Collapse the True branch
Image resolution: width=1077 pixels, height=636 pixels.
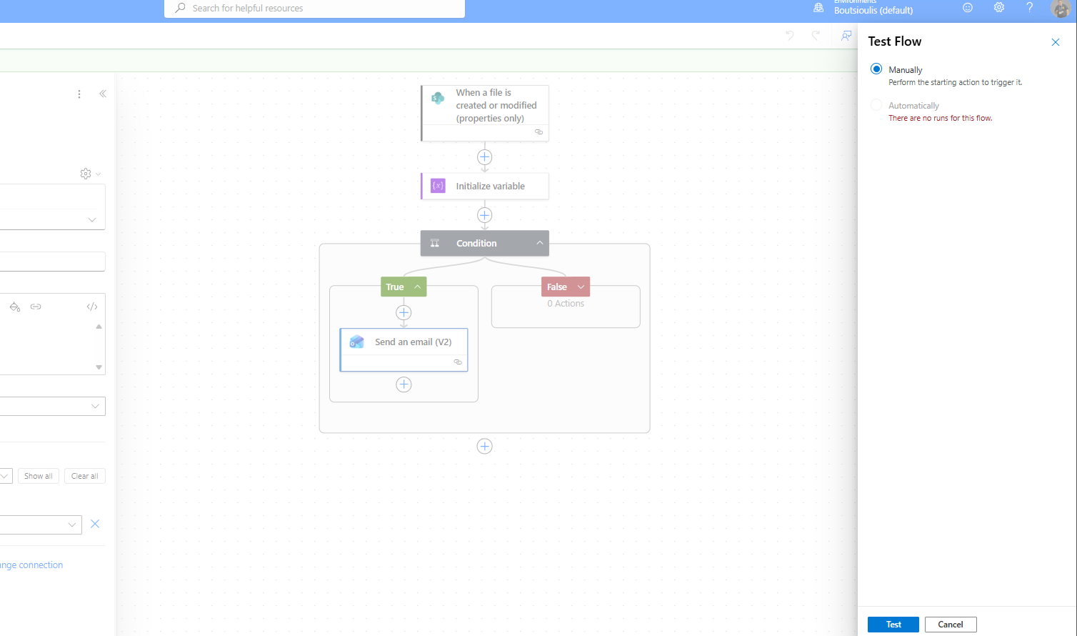(417, 287)
